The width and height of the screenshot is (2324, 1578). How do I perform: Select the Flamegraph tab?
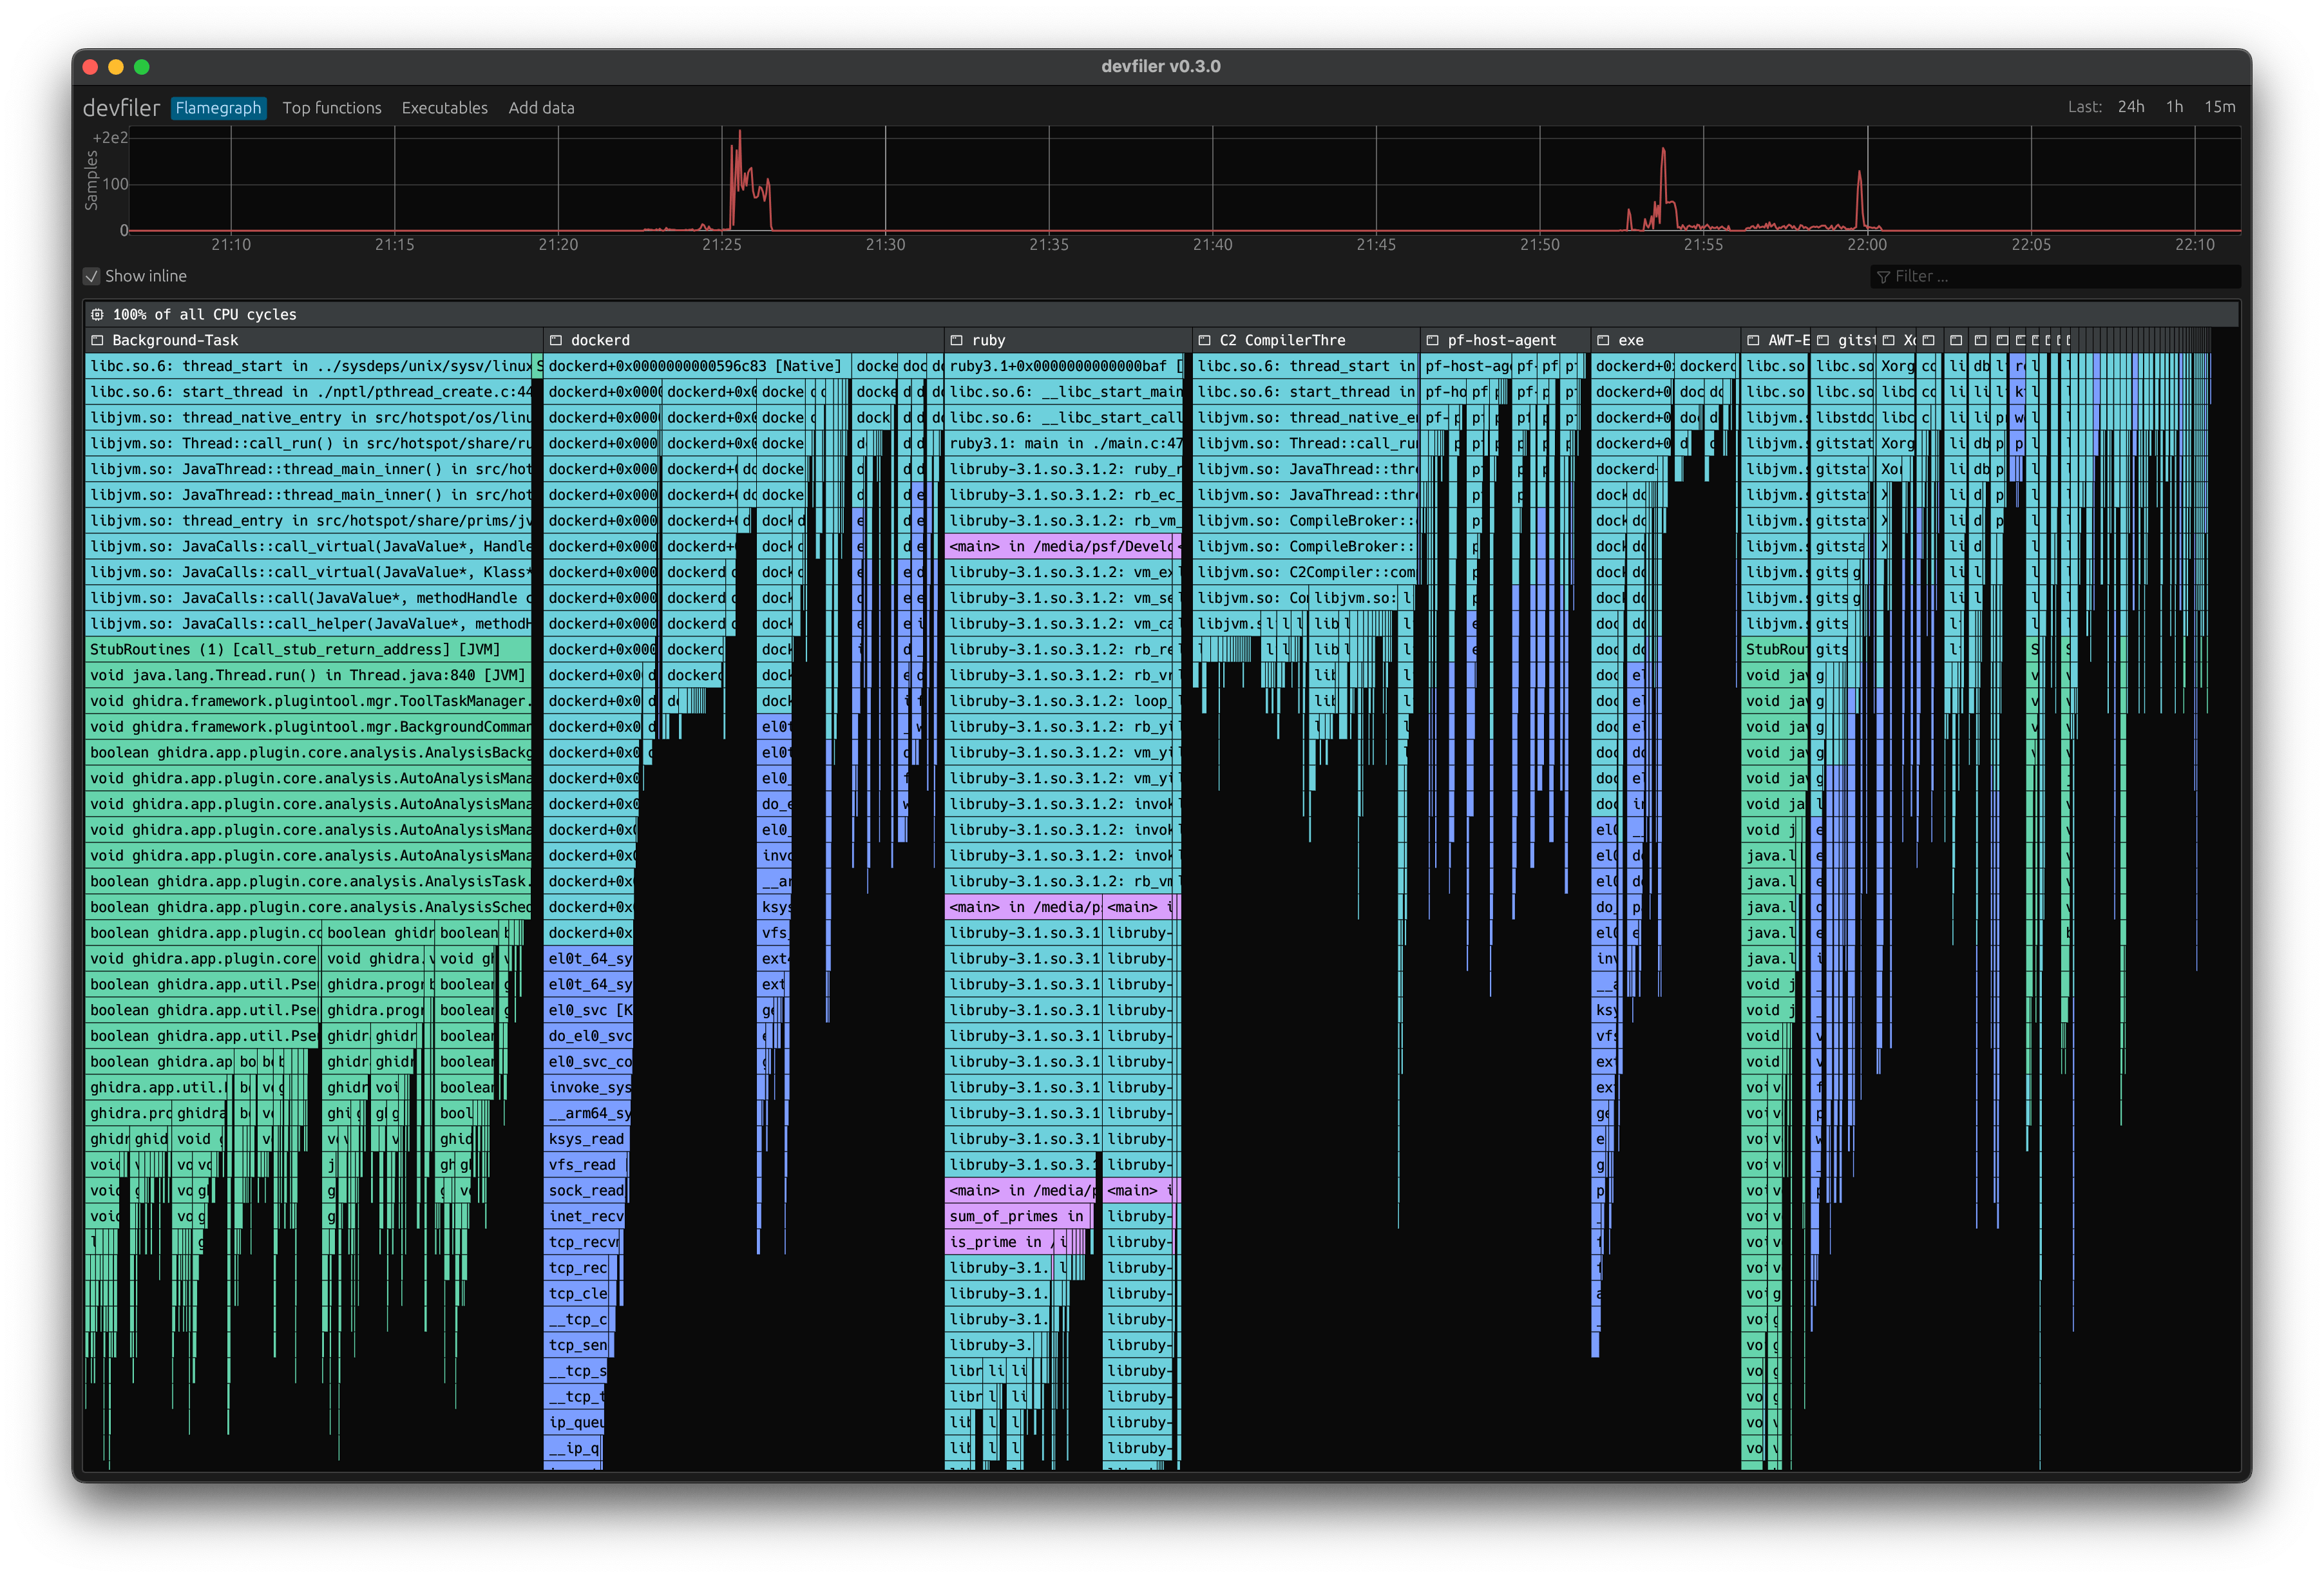tap(218, 107)
